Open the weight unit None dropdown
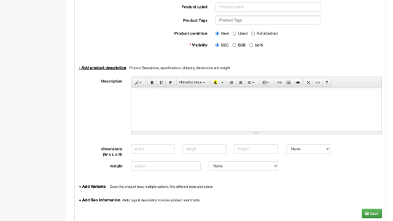Viewport: 393px width, 221px height. 243,166
